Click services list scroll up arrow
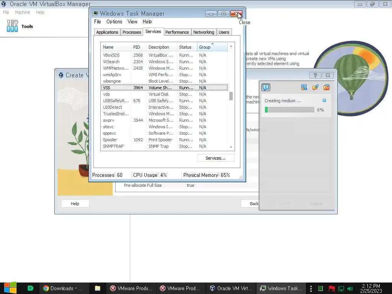 point(231,46)
